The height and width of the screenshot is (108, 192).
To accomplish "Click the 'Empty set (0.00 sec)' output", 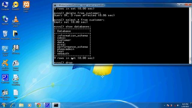I will [71, 22].
